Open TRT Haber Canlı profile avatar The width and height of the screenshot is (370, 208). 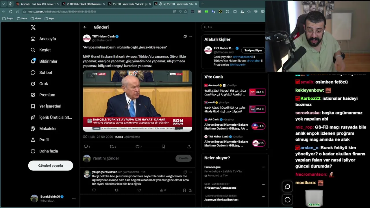pos(87,38)
